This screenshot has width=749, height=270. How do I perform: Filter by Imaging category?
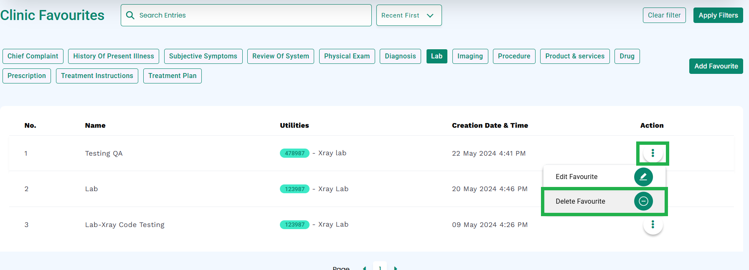[470, 56]
